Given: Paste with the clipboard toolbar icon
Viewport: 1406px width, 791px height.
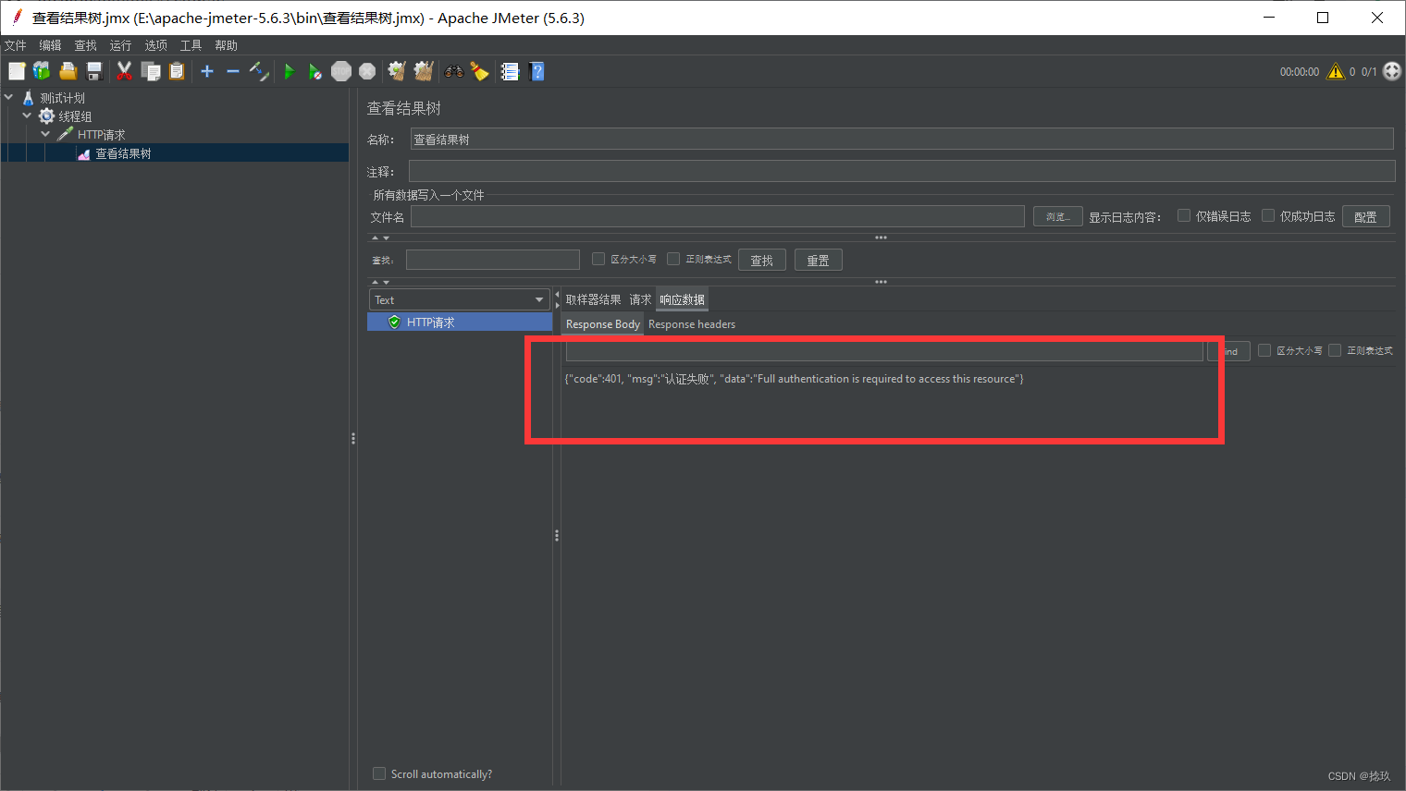Looking at the screenshot, I should pyautogui.click(x=177, y=71).
